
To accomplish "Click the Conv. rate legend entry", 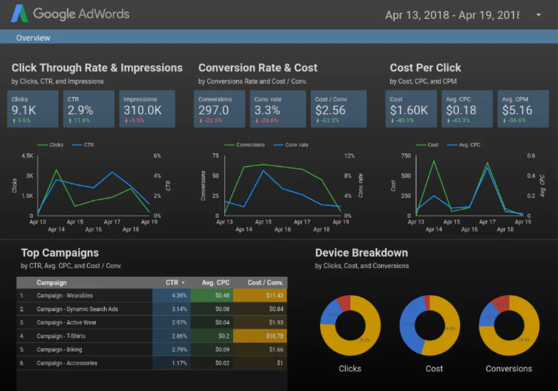I will tap(291, 145).
